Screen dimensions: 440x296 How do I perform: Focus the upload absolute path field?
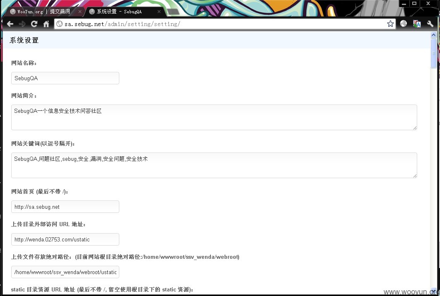[x=65, y=272]
